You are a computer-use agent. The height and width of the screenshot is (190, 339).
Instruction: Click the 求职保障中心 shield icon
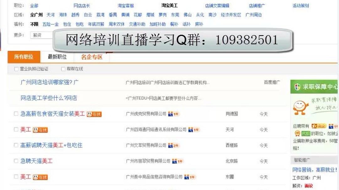[296, 87]
